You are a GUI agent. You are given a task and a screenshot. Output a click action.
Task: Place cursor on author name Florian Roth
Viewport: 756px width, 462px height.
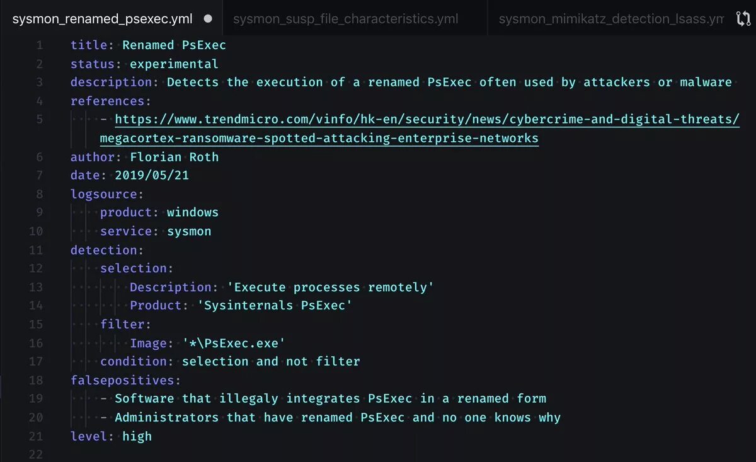pyautogui.click(x=174, y=157)
